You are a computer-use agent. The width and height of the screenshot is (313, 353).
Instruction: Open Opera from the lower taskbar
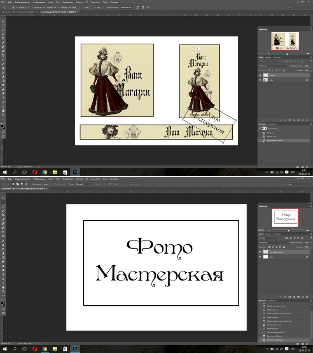tap(35, 349)
